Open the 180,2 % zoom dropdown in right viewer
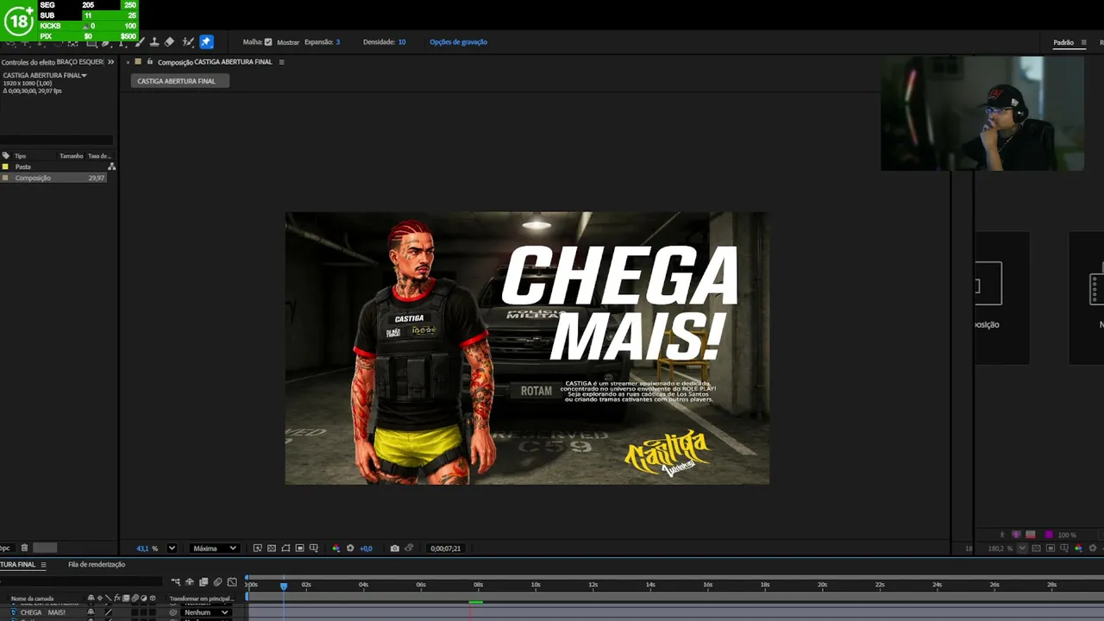The image size is (1104, 621). [1023, 549]
